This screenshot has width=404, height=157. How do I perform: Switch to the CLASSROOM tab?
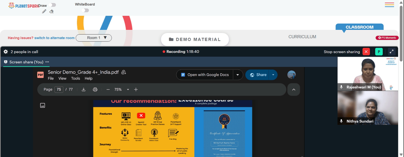(360, 27)
